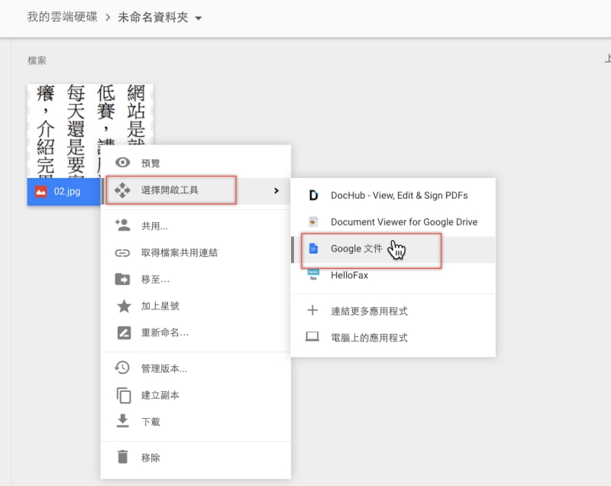Choose 預覽 from the context menu
Image resolution: width=611 pixels, height=486 pixels.
(x=196, y=163)
